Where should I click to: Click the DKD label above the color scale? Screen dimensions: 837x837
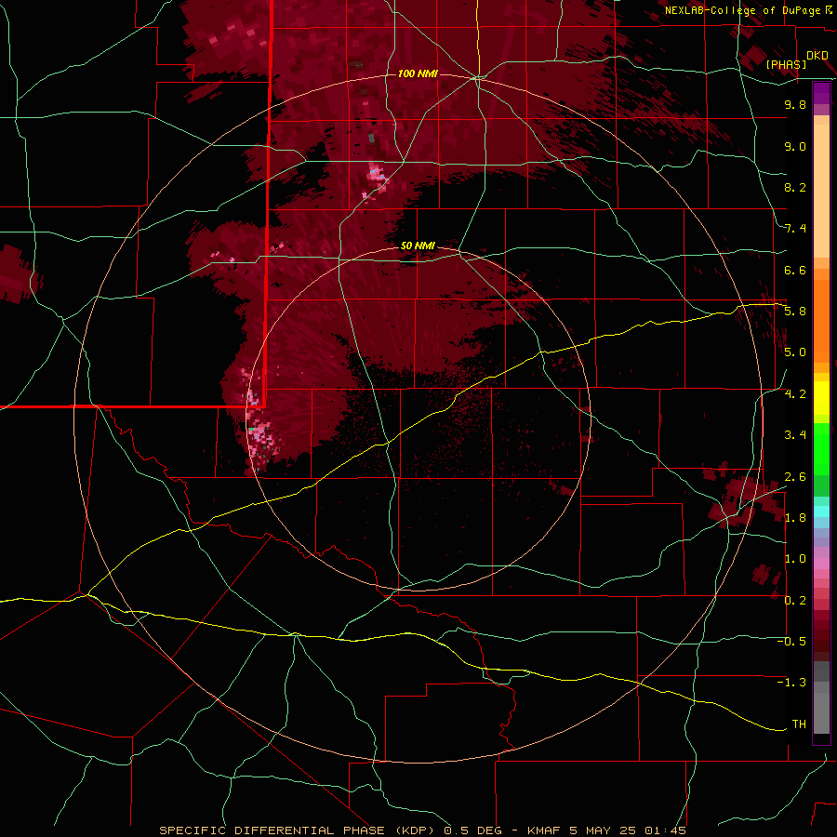coord(817,56)
